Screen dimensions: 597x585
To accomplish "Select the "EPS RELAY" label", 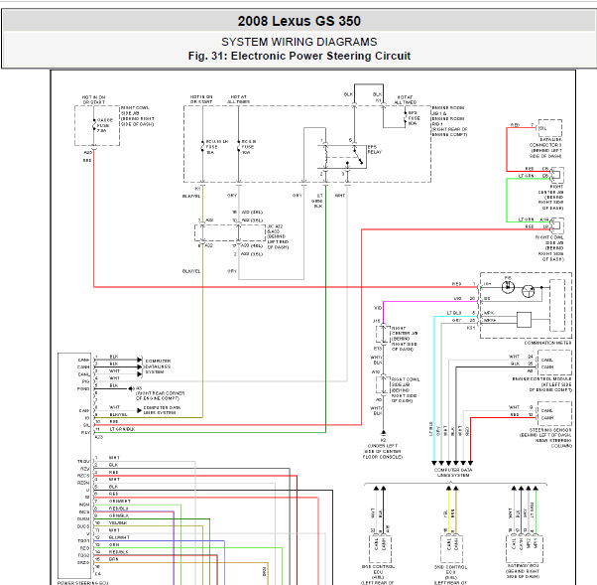I will [x=374, y=149].
